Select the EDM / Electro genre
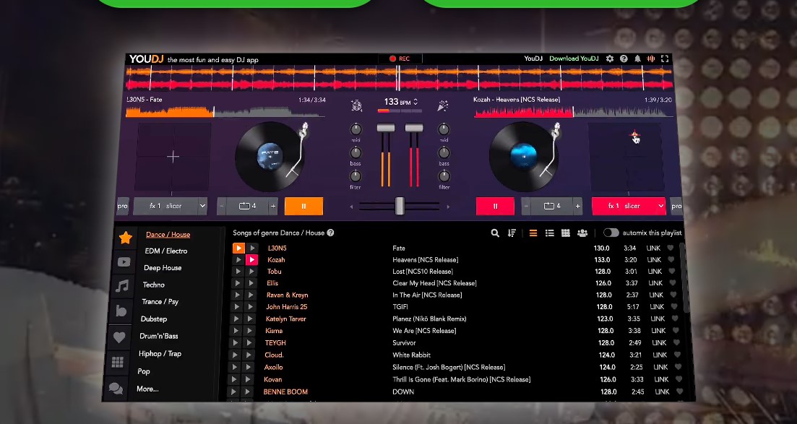The image size is (797, 424). [x=166, y=251]
